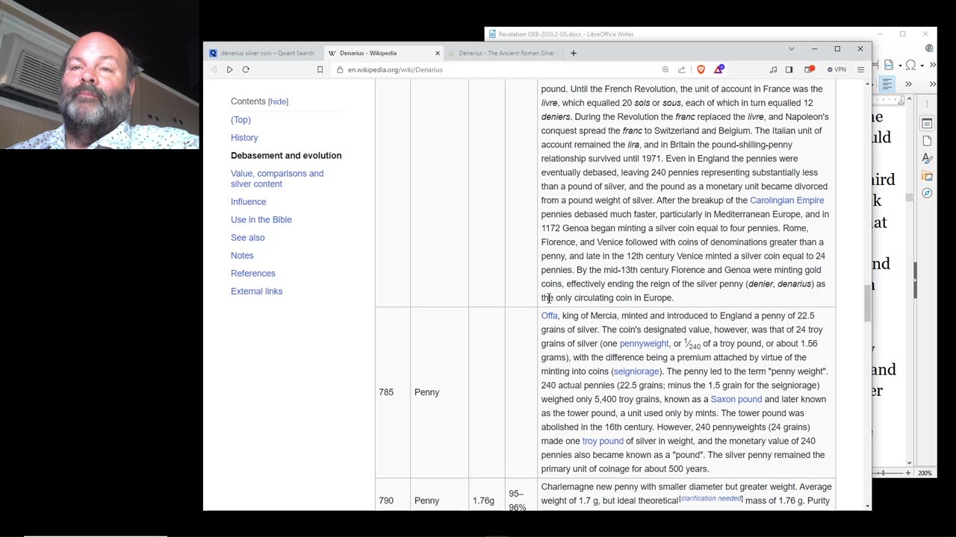Open Brave Shields lion icon
Viewport: 956px width, 537px height.
click(701, 69)
